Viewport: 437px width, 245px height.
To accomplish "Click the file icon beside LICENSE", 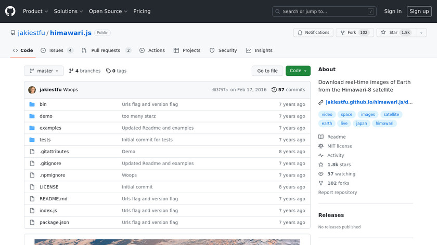I will tap(32, 187).
